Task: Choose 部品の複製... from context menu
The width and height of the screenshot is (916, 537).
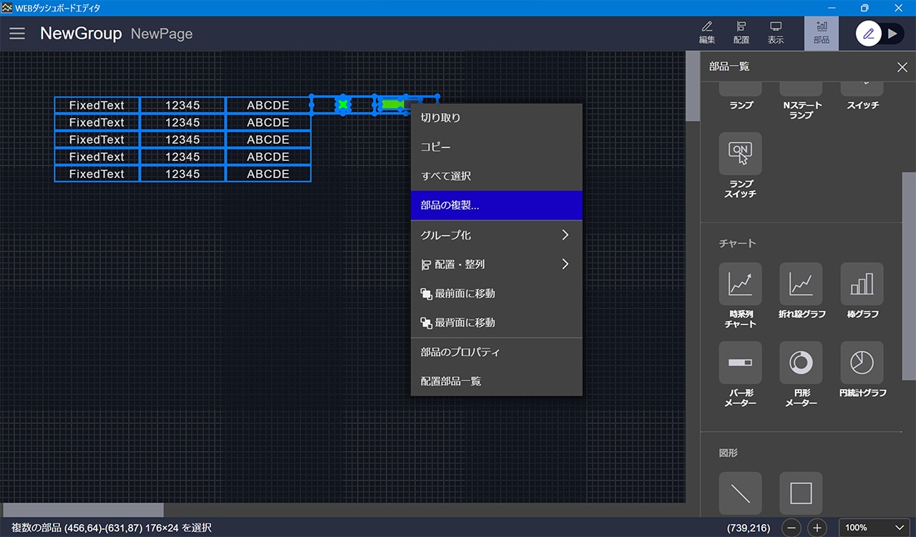Action: click(x=496, y=205)
